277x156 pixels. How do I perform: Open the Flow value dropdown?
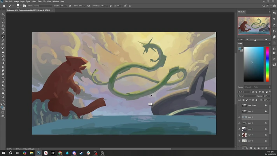click(84, 6)
